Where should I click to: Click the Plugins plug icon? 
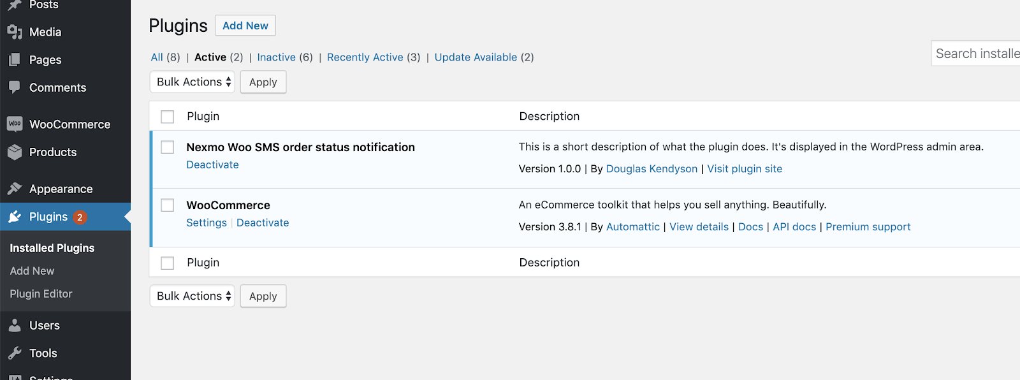(x=15, y=217)
